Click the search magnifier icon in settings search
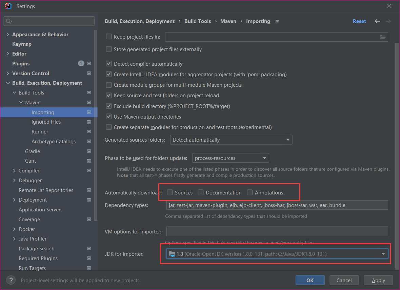Screen dimensions: 400x290 pyautogui.click(x=9, y=21)
